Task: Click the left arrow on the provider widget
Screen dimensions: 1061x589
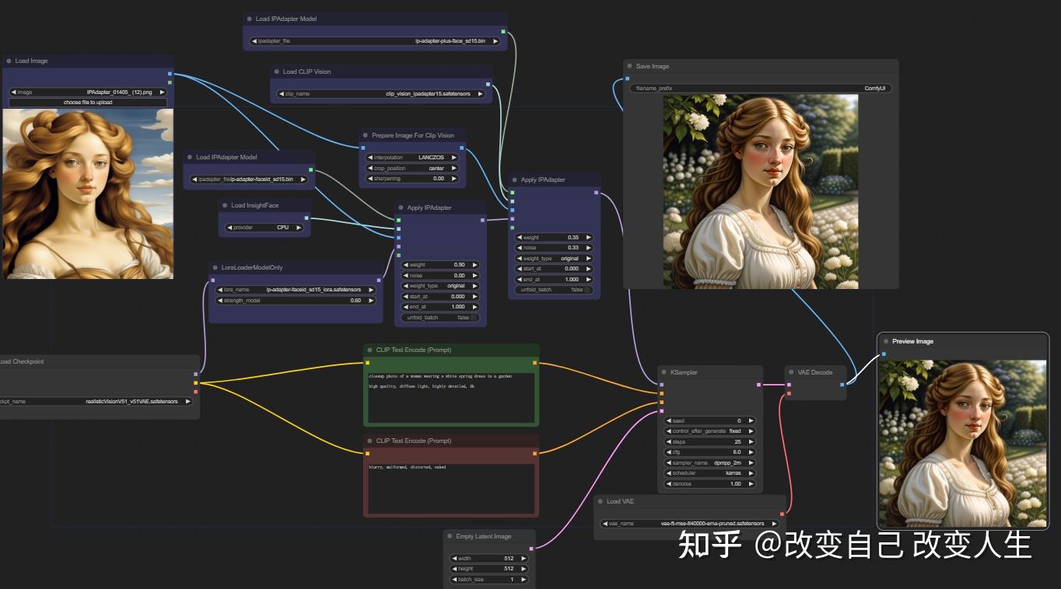Action: tap(229, 227)
